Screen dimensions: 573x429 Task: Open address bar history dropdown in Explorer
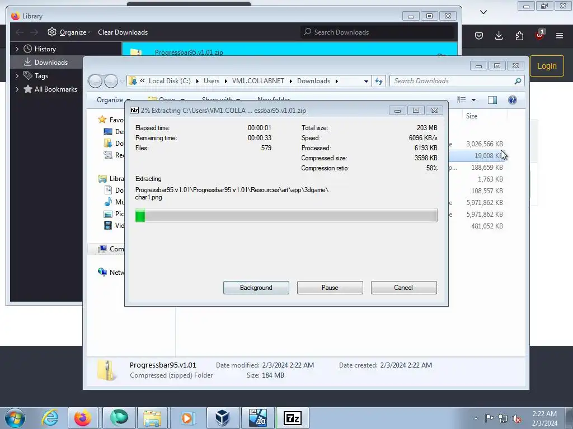366,81
